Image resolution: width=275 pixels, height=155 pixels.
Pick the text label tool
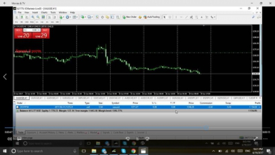tap(207, 17)
